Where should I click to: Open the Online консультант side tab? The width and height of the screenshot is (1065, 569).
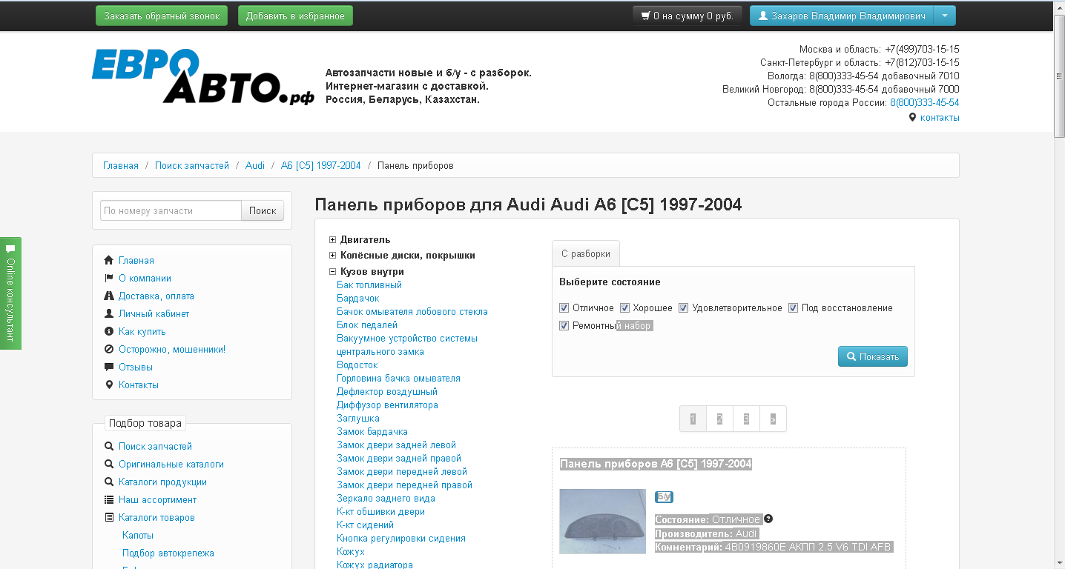pos(10,293)
